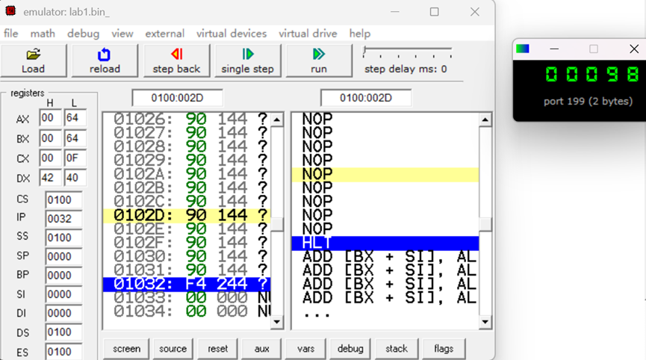The height and width of the screenshot is (360, 646).
Task: Click the AX low byte field showing 64
Action: coord(75,118)
